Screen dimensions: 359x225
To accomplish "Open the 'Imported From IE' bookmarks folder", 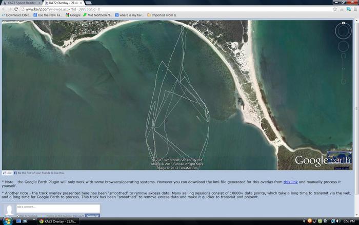I will click(163, 15).
